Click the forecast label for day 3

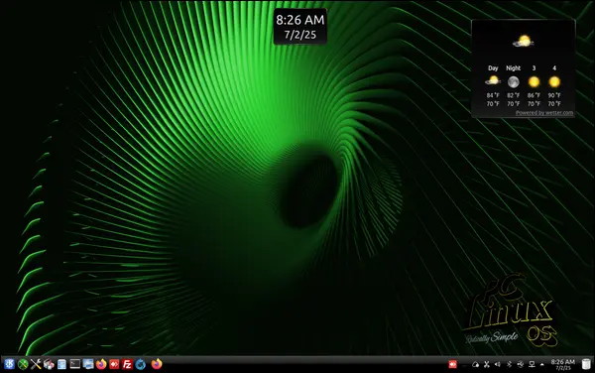(x=534, y=67)
